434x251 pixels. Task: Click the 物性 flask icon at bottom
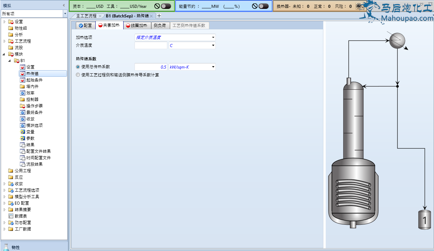coord(6,247)
